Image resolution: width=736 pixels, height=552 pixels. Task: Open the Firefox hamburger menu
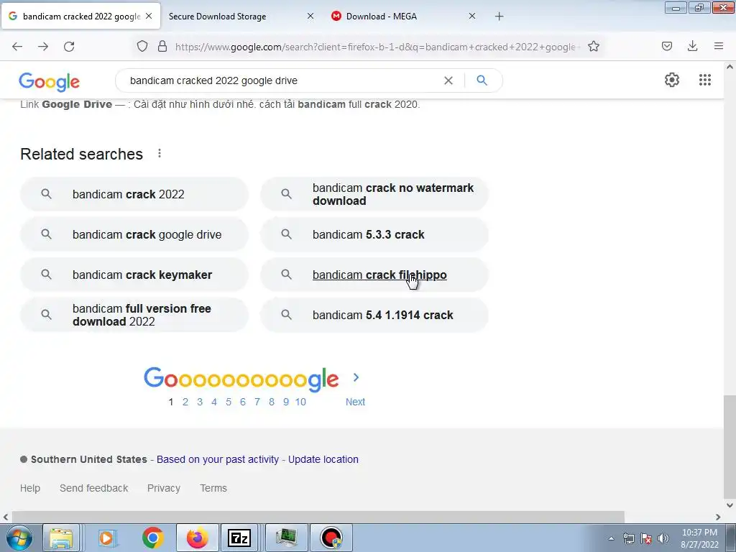coord(719,46)
